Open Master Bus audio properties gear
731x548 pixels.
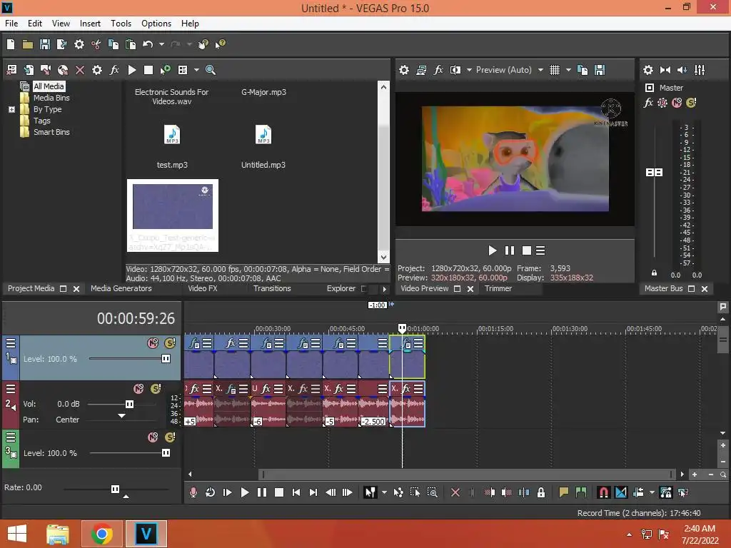[648, 70]
